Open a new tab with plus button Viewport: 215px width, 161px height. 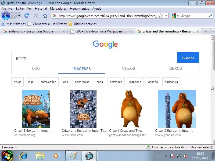coord(206,31)
